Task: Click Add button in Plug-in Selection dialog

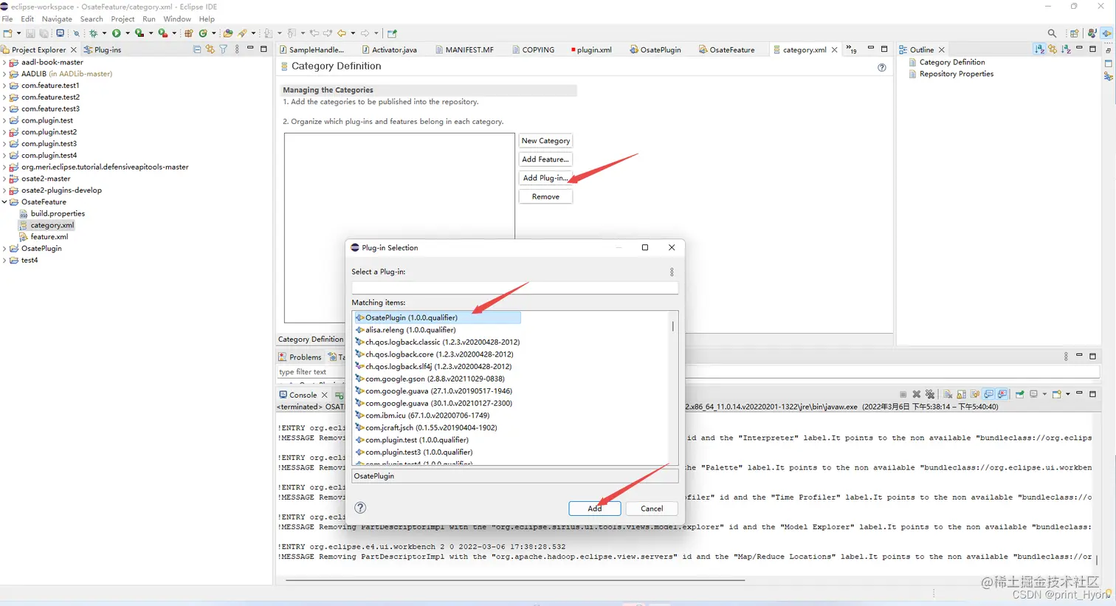Action: coord(594,509)
